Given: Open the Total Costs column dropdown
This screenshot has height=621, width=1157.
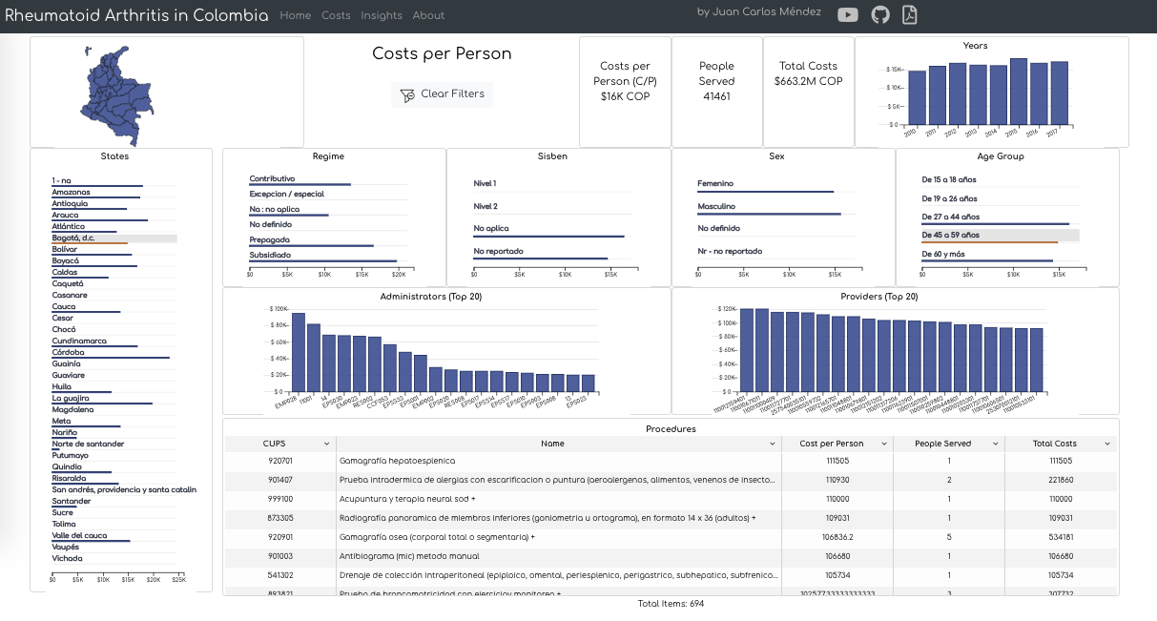Looking at the screenshot, I should [1107, 444].
